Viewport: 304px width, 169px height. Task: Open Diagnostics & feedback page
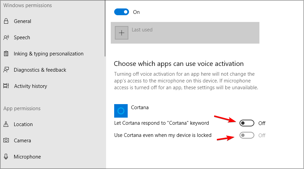[40, 70]
